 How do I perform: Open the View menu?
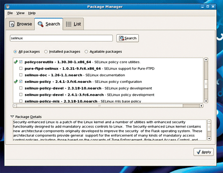pyautogui.click(x=21, y=13)
